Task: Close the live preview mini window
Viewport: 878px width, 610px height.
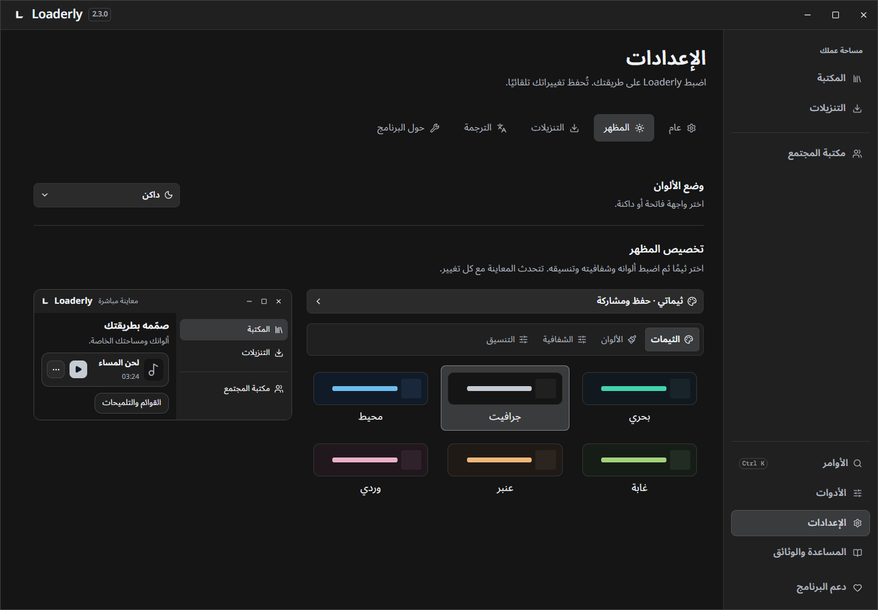Action: point(279,301)
